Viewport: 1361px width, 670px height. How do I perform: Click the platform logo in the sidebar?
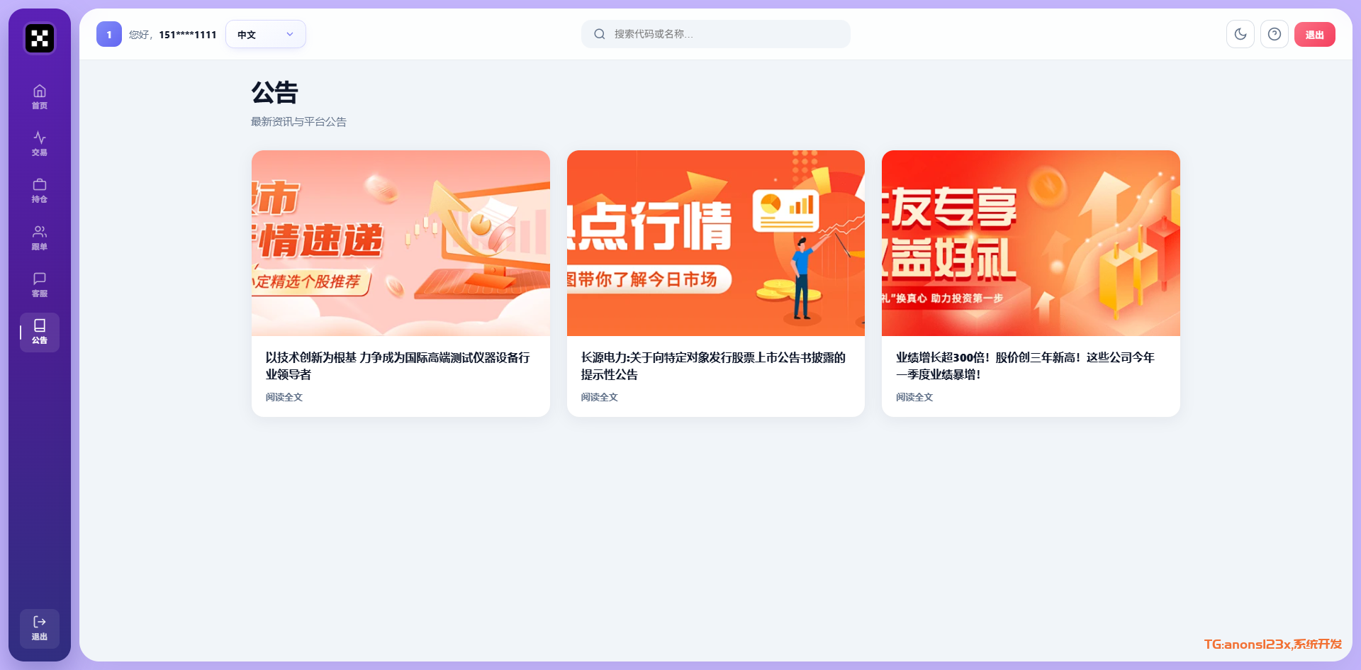(x=40, y=38)
